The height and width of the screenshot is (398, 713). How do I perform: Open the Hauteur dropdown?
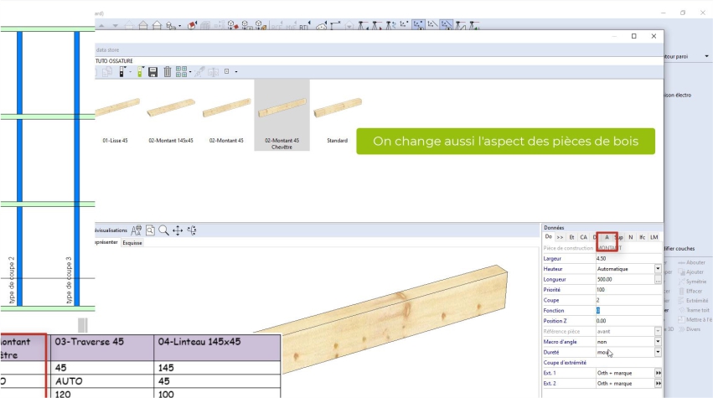click(x=658, y=270)
